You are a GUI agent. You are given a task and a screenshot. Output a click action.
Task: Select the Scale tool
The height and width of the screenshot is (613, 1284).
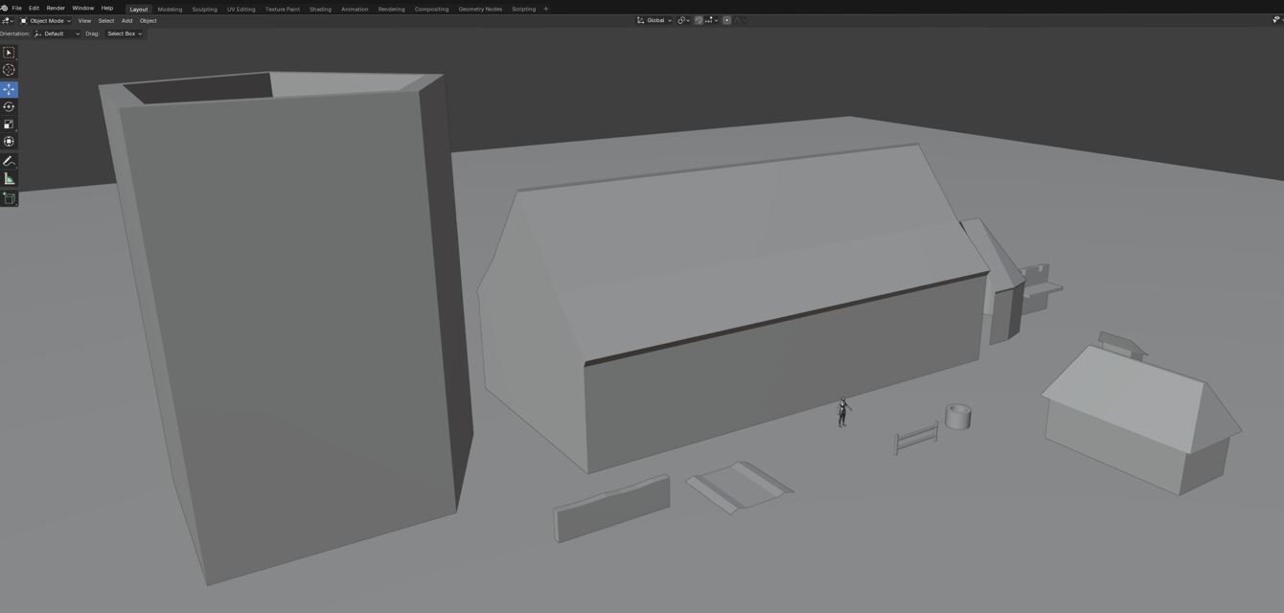click(9, 125)
